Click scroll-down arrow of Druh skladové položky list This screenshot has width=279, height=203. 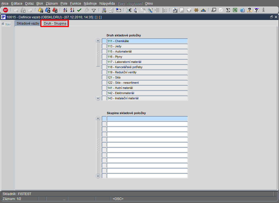coord(98,98)
